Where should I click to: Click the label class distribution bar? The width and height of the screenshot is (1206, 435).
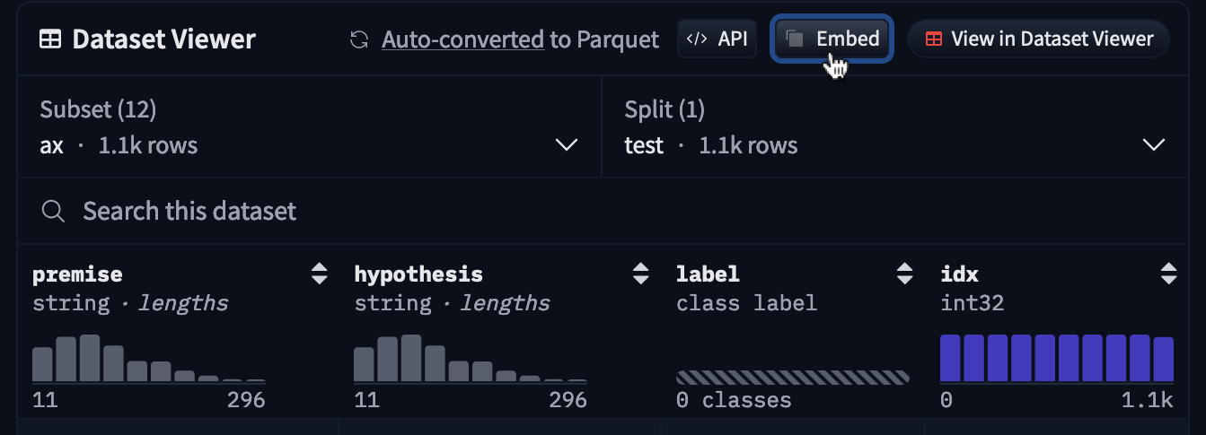[x=792, y=377]
